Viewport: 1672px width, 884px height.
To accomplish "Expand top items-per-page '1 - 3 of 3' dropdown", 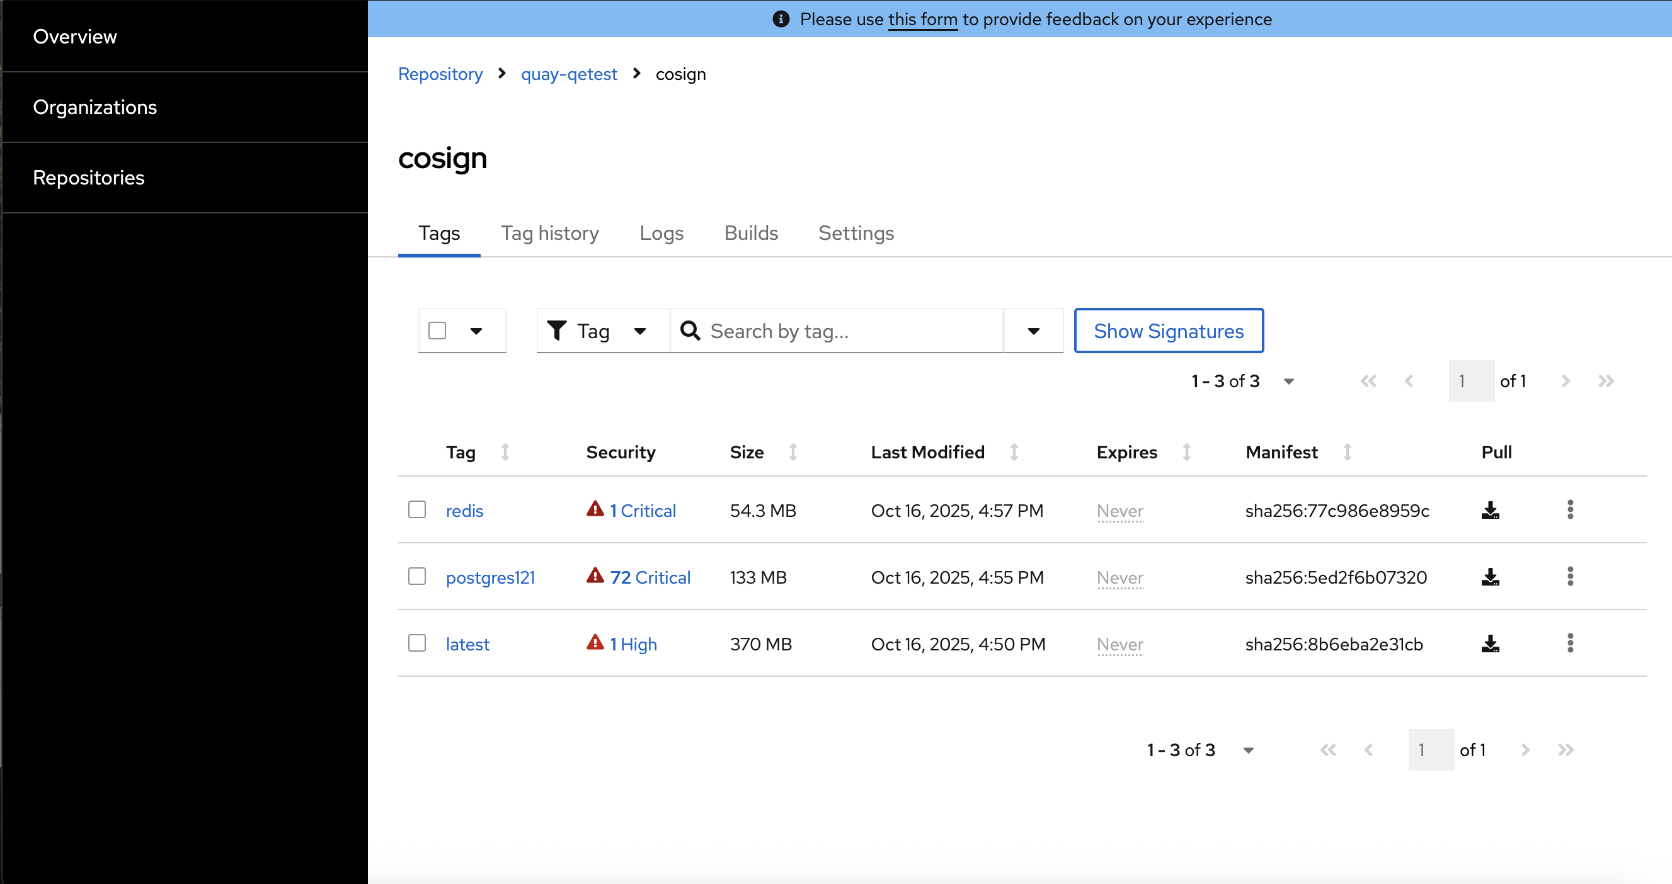I will (1288, 382).
